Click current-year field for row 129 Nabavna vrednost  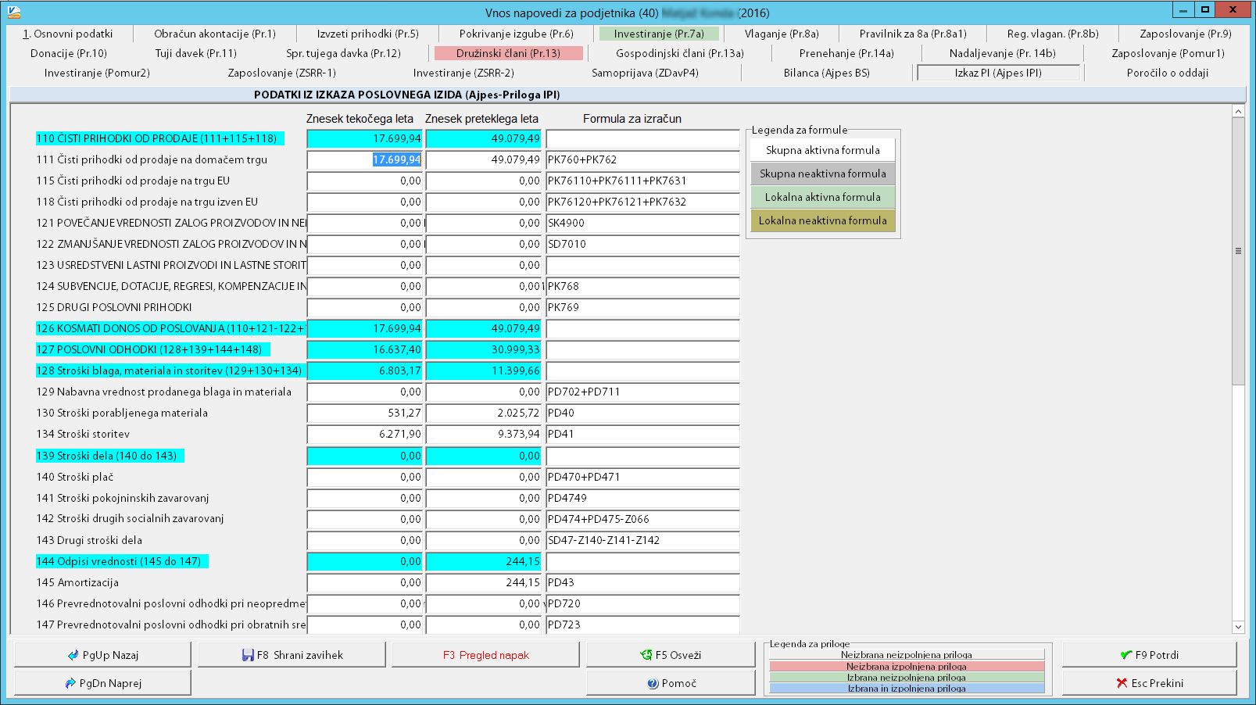(364, 392)
